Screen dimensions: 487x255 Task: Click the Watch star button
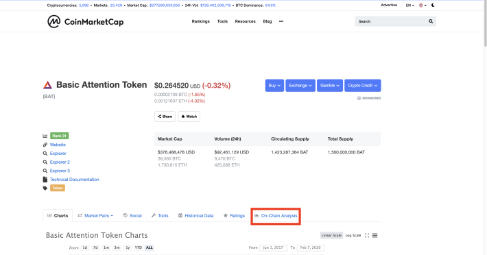pos(189,117)
